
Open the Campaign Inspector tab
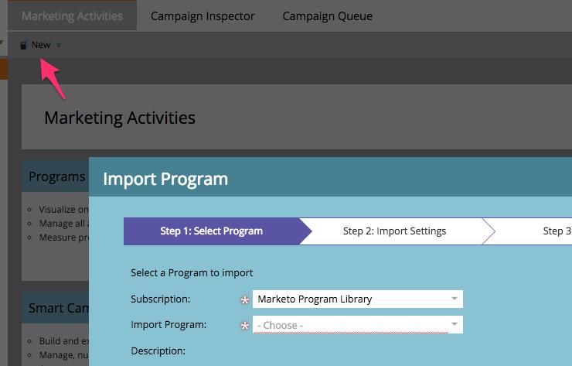point(203,15)
